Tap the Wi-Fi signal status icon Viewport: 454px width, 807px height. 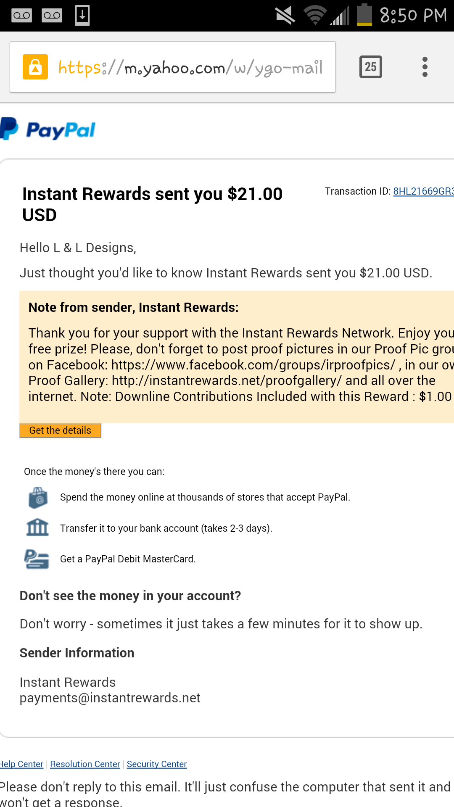[315, 16]
